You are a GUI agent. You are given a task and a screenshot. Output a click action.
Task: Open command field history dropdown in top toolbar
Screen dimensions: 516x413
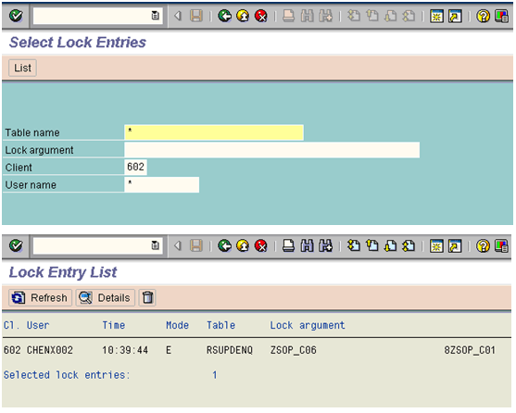click(x=155, y=16)
